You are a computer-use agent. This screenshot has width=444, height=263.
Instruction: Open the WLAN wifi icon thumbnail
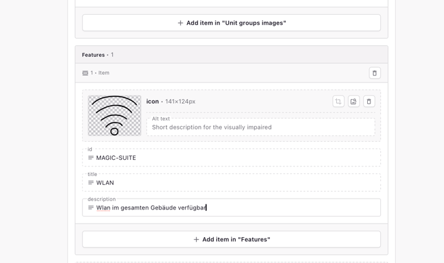(x=114, y=115)
